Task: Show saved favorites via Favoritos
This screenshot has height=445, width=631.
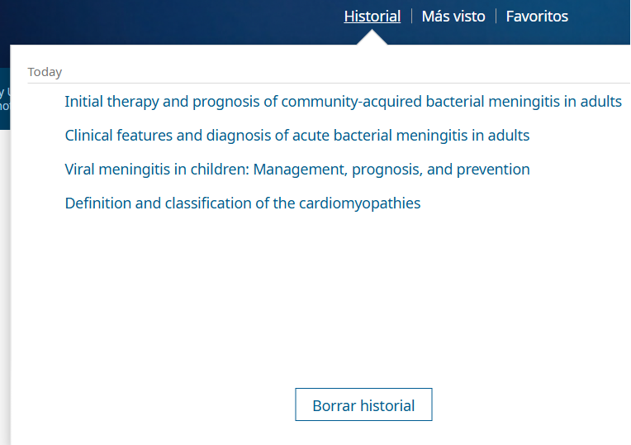Action: coord(537,17)
